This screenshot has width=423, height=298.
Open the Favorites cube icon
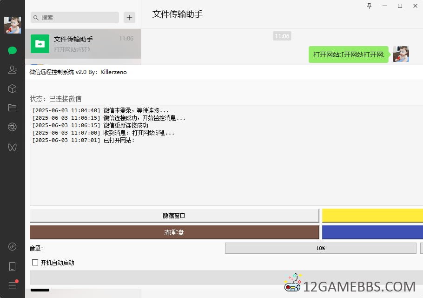click(x=12, y=88)
